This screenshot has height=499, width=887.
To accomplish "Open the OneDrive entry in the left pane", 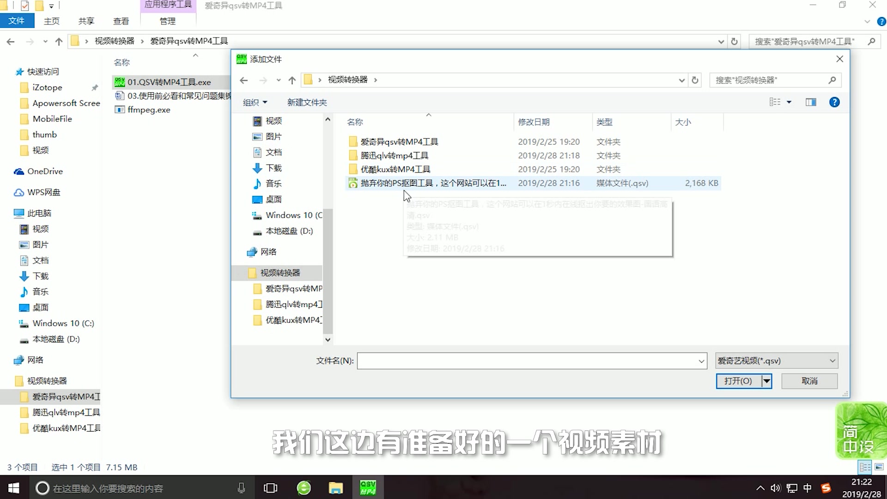I will click(44, 171).
